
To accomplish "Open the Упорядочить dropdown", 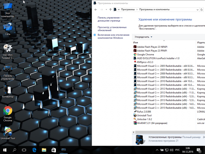I will pos(143,37).
